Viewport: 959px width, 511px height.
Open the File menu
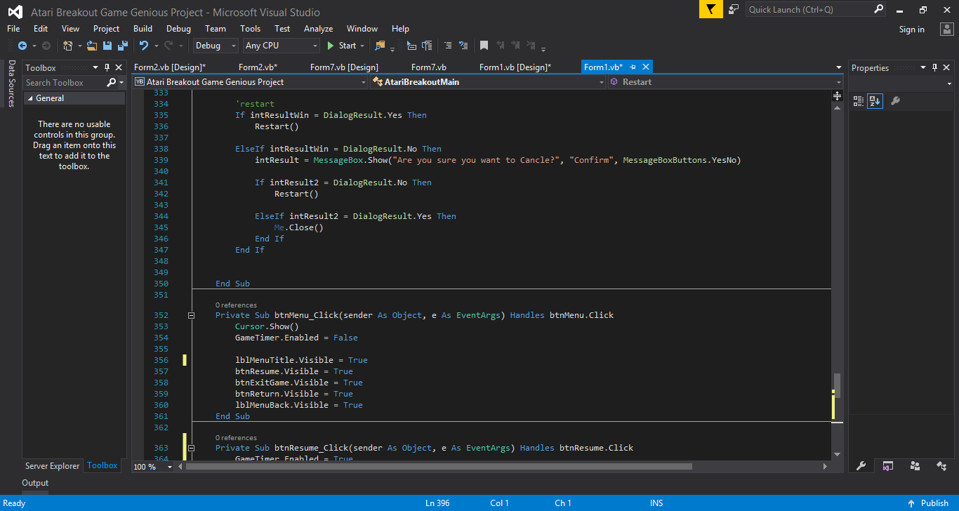pyautogui.click(x=13, y=29)
